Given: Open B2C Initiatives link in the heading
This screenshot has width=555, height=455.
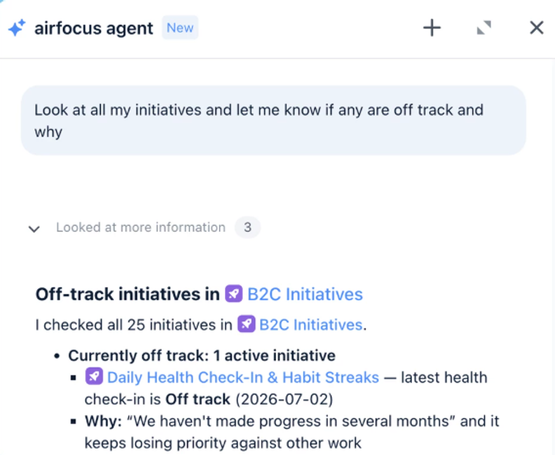Looking at the screenshot, I should (x=305, y=294).
